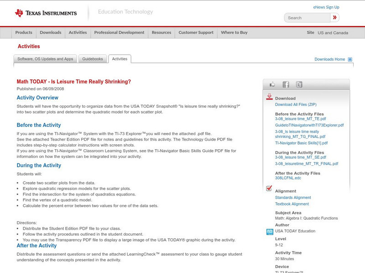Open 3-08_leisure time_MT_TE.pdf file
Screen dimensions: 365x273
click(x=301, y=119)
